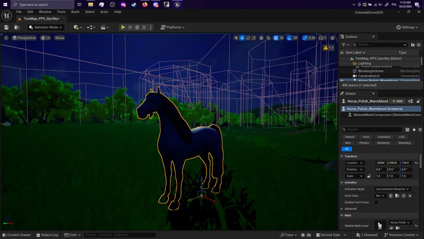Image resolution: width=424 pixels, height=239 pixels.
Task: Toggle scale snapping
Action: 305,38
